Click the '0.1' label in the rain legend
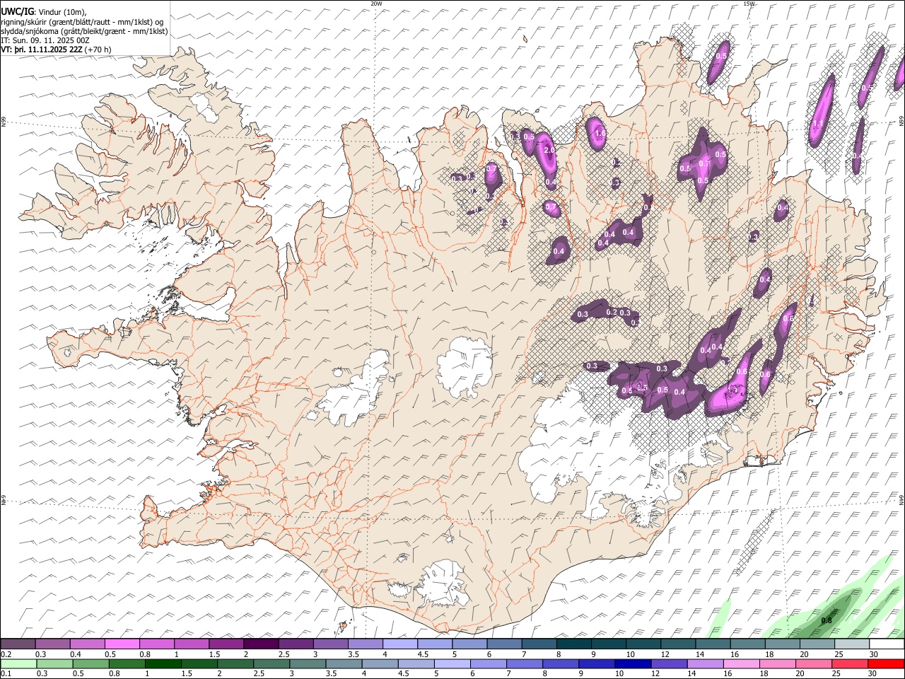 6,673
